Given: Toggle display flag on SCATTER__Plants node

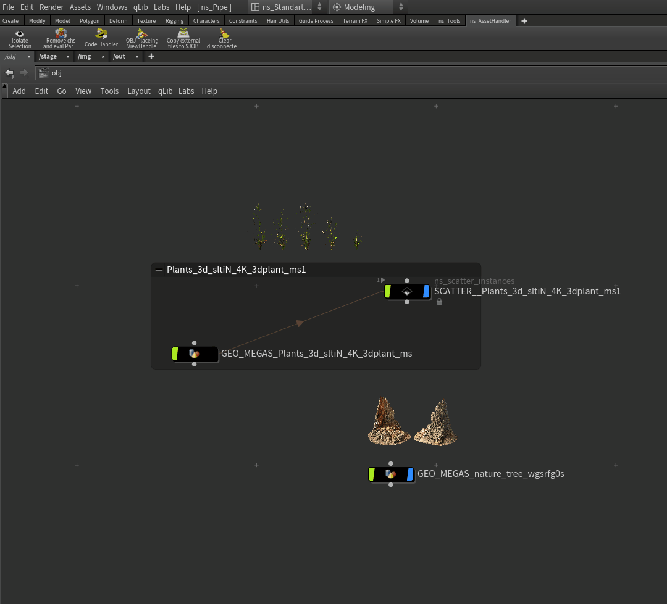Looking at the screenshot, I should [427, 291].
